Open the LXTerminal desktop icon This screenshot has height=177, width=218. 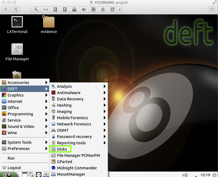tap(17, 22)
